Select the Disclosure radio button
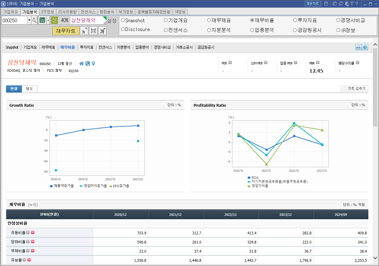 pyautogui.click(x=123, y=29)
